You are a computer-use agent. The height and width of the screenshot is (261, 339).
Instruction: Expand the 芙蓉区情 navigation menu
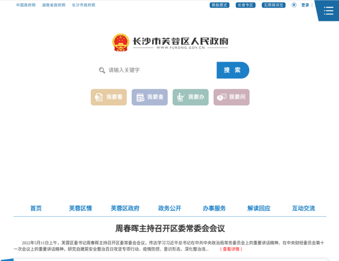point(80,208)
